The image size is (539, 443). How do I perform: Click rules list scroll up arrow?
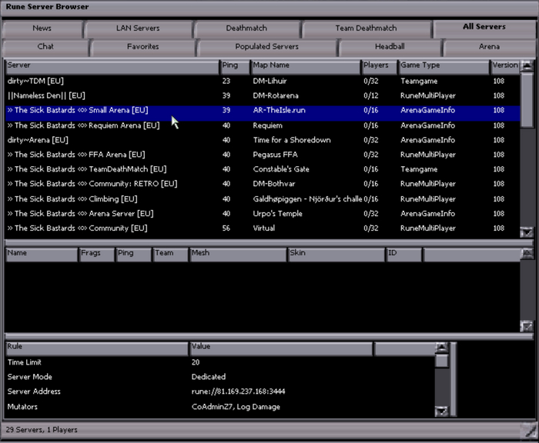(442, 348)
